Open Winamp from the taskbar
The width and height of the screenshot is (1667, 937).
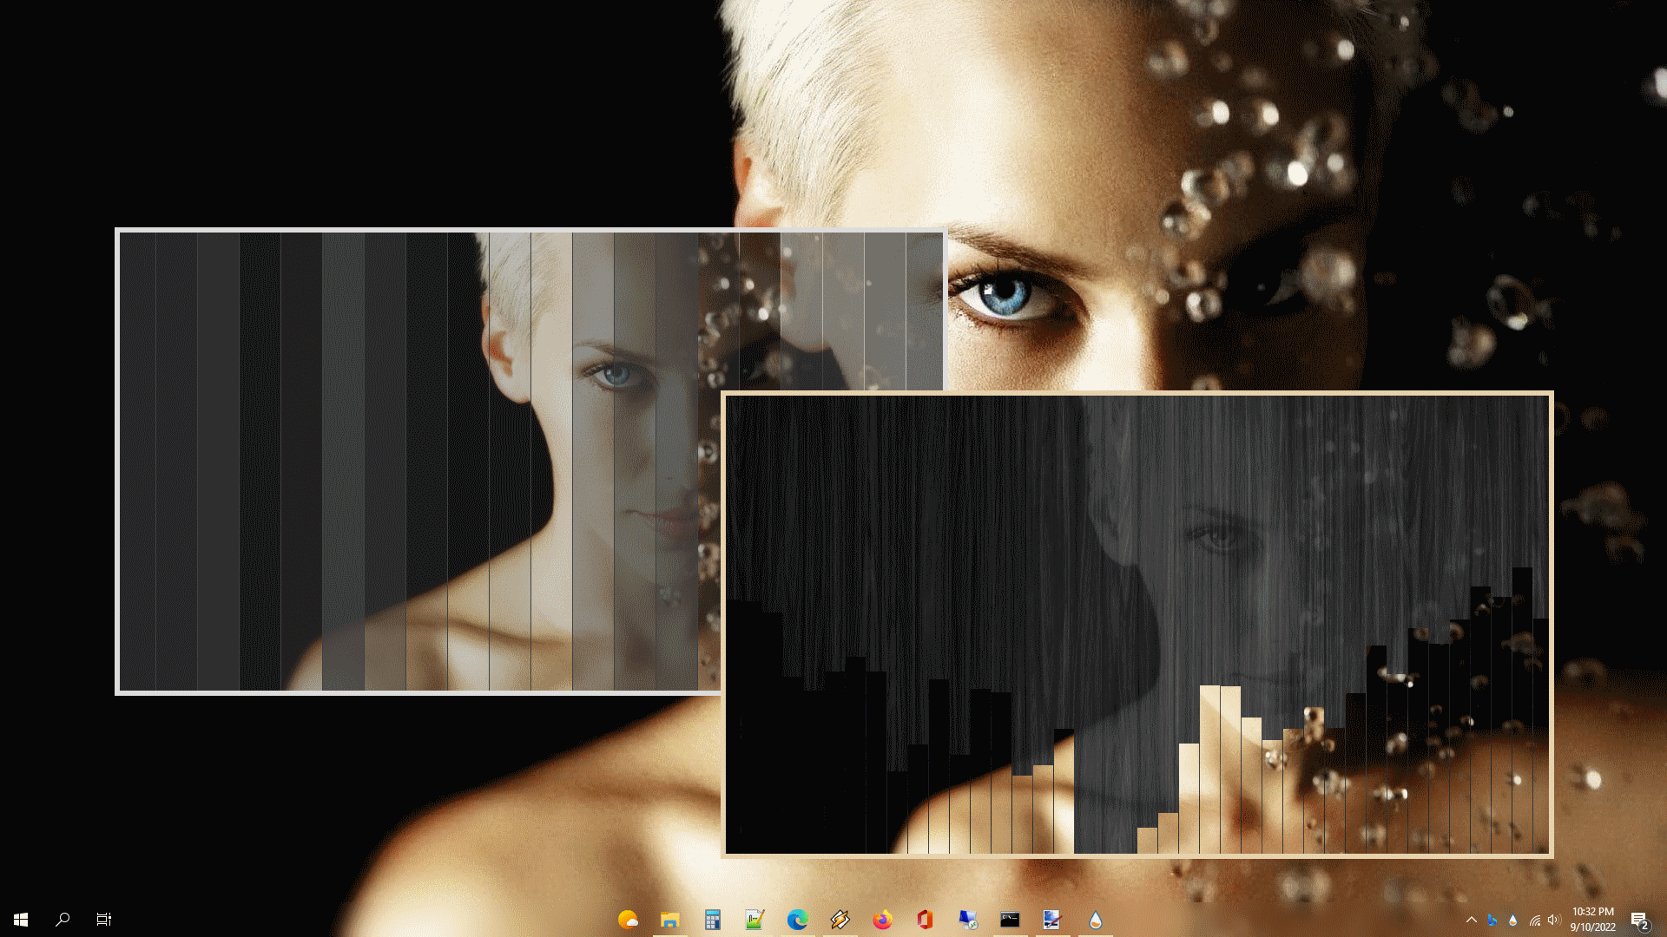pyautogui.click(x=839, y=921)
